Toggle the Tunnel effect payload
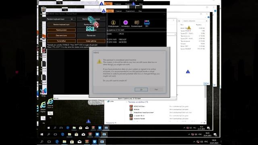The width and height of the screenshot is (258, 145). [61, 41]
